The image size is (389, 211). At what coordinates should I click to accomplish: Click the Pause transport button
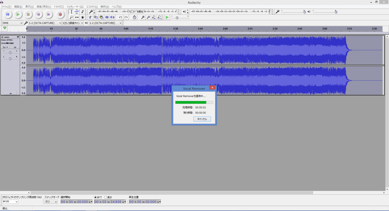[8, 14]
